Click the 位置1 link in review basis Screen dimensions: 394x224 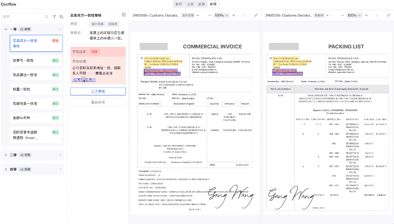[77, 80]
